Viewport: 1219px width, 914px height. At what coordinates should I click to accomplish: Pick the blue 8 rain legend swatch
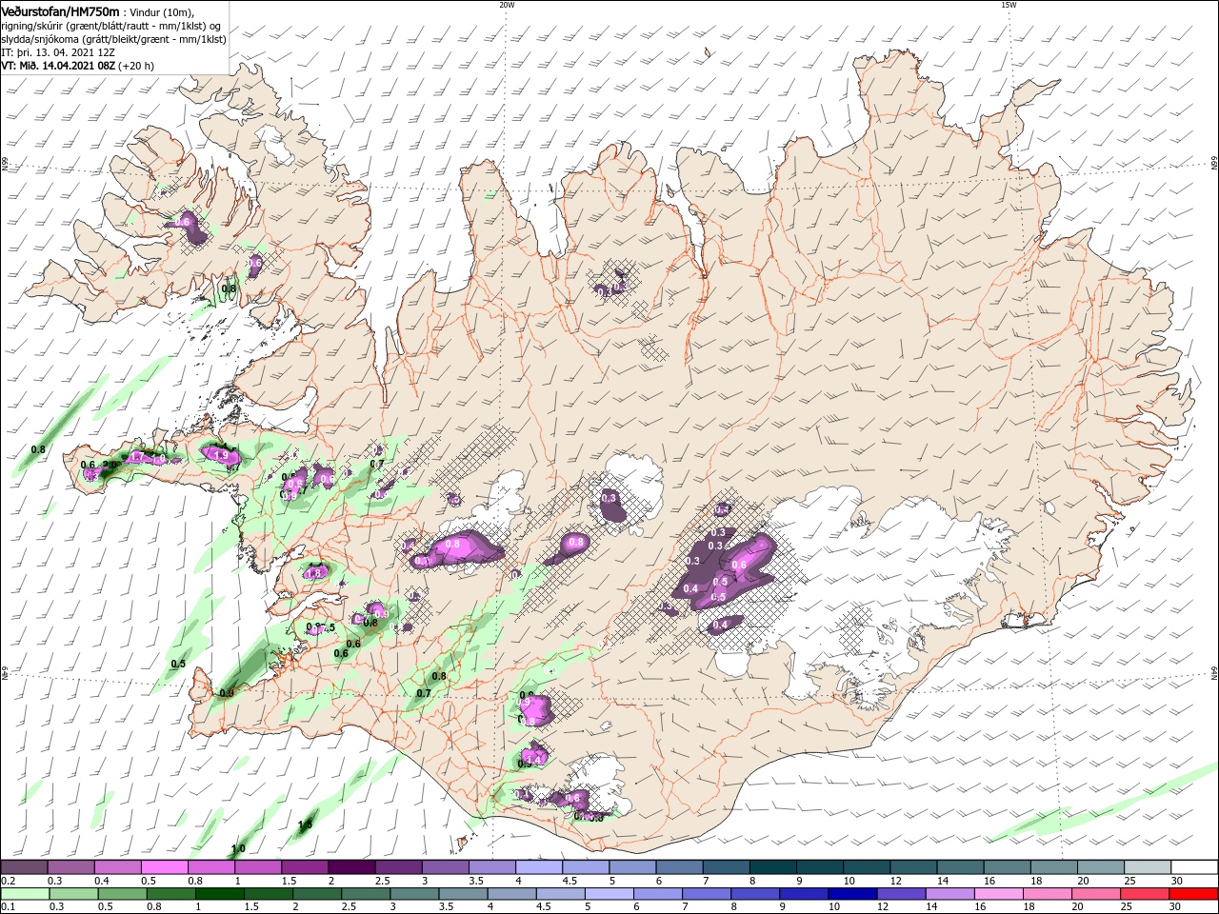click(755, 894)
